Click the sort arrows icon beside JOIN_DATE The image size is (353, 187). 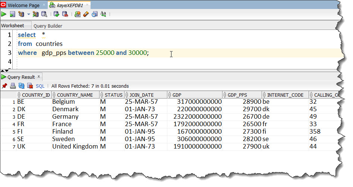pos(126,95)
